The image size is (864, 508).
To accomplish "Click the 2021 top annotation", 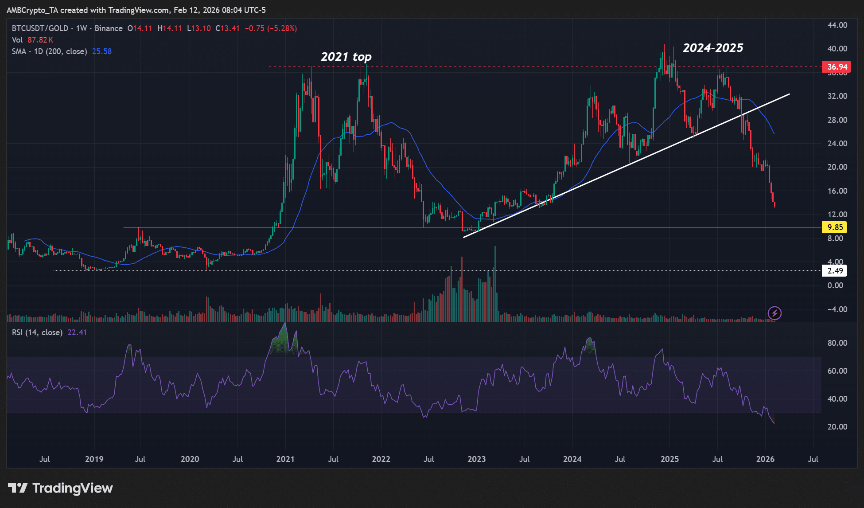I will [x=346, y=57].
